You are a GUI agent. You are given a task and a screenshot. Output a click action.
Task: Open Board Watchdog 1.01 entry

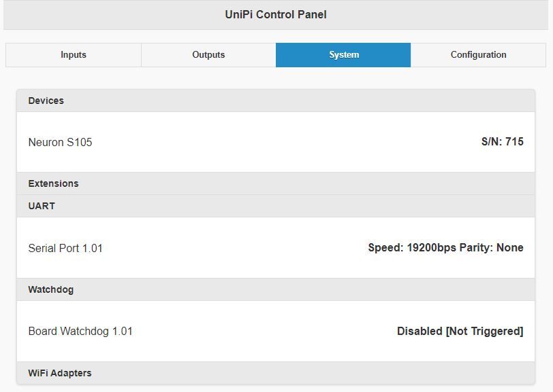click(x=80, y=332)
